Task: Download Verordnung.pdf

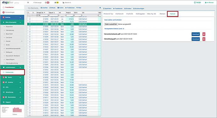Action: (x=196, y=39)
